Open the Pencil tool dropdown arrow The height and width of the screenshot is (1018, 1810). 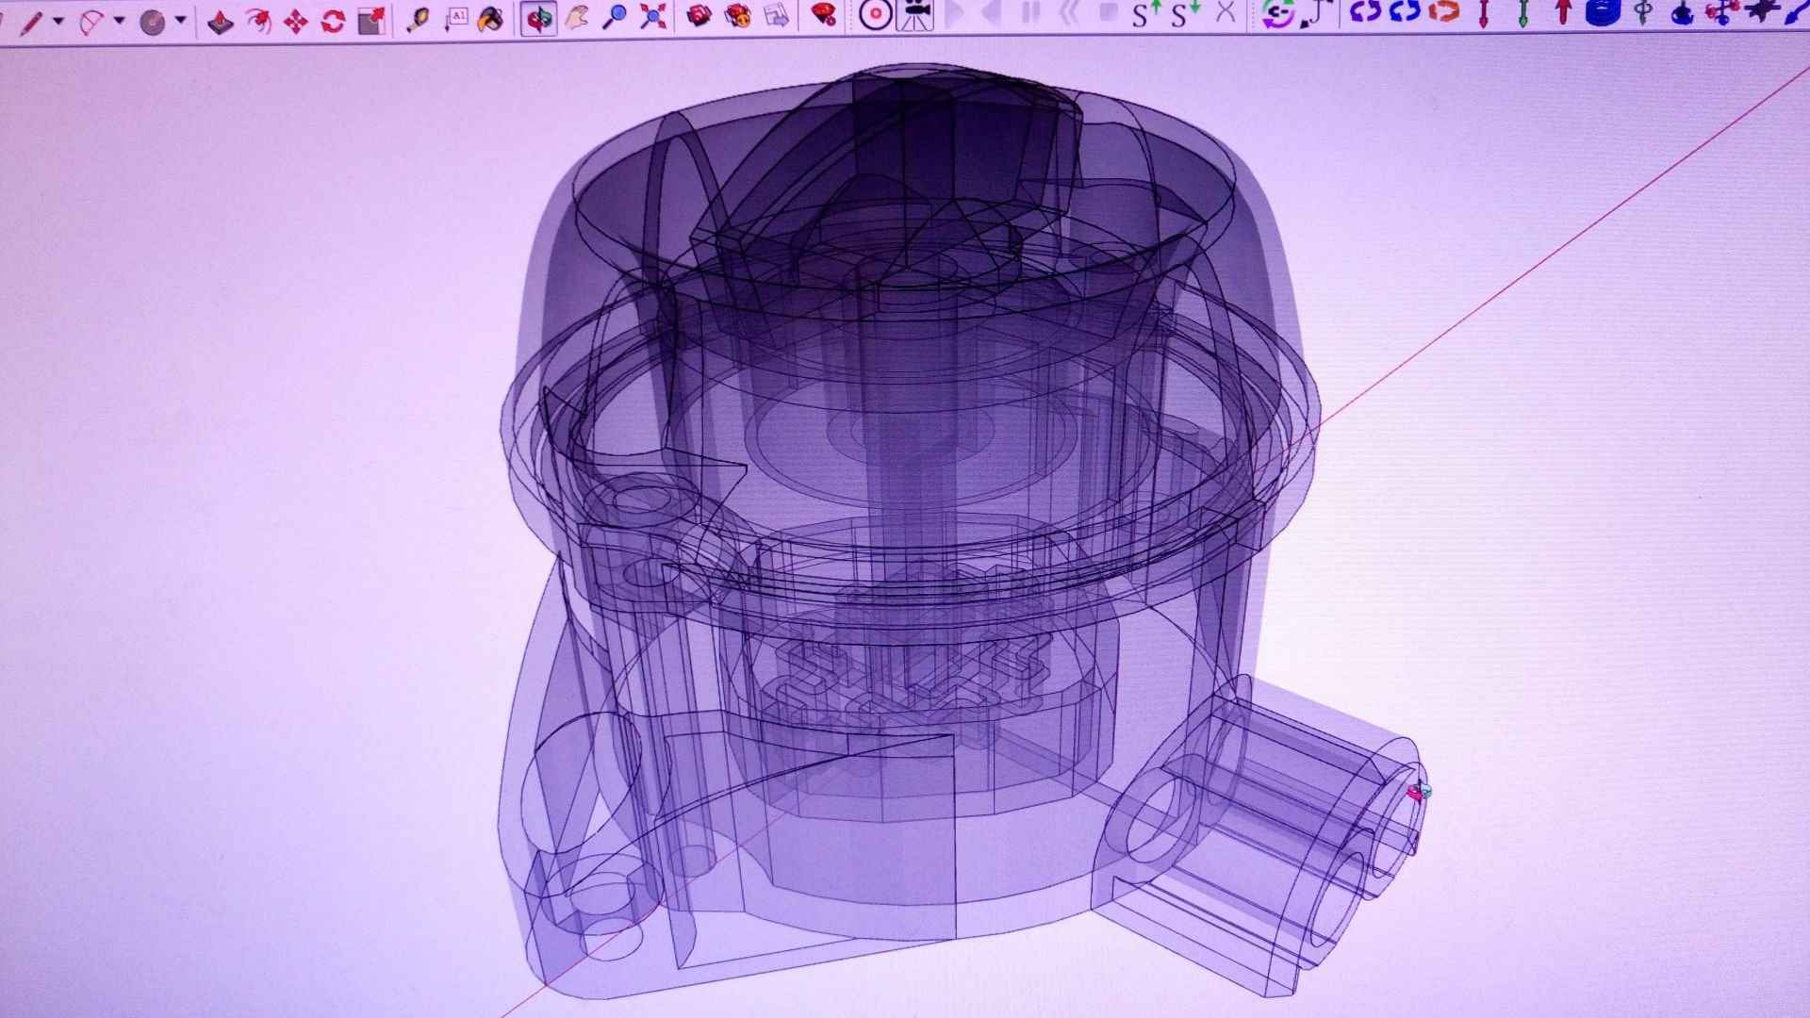point(58,21)
